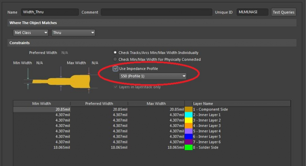Click the Max Width column header
Image resolution: width=306 pixels, height=166 pixels.
pos(156,104)
